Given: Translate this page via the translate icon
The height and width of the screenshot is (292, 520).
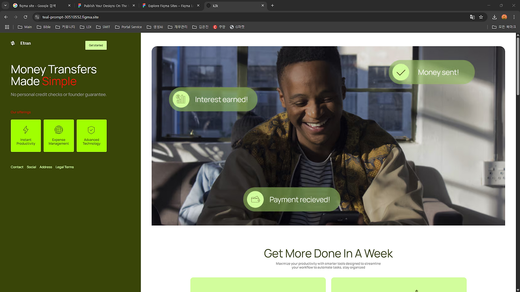Looking at the screenshot, I should click(472, 17).
